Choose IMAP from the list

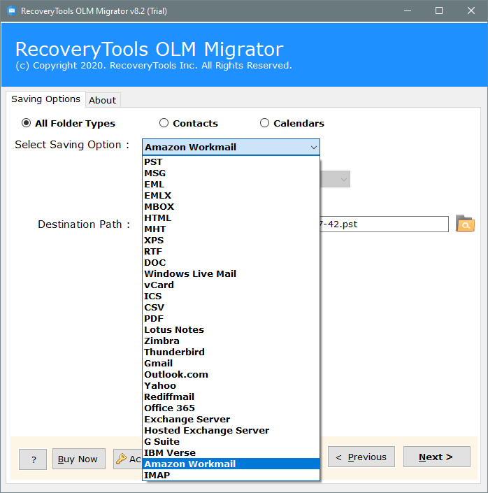click(x=231, y=476)
